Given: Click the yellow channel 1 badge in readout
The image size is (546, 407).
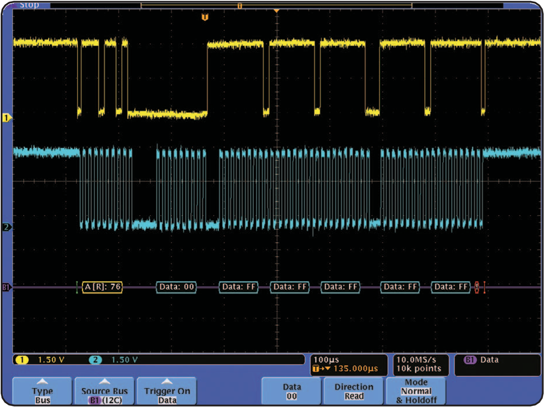Looking at the screenshot, I should (x=22, y=360).
